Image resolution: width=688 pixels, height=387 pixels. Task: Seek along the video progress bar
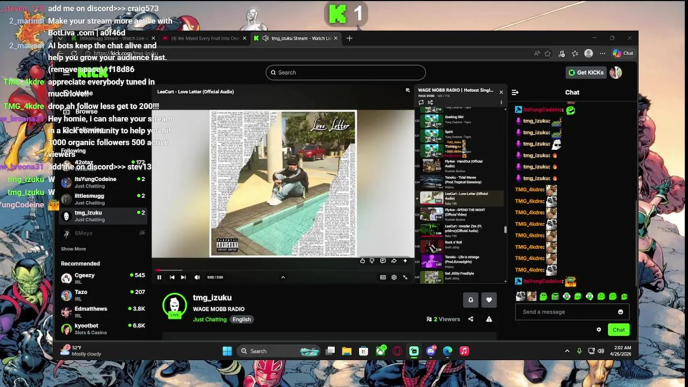click(x=283, y=270)
